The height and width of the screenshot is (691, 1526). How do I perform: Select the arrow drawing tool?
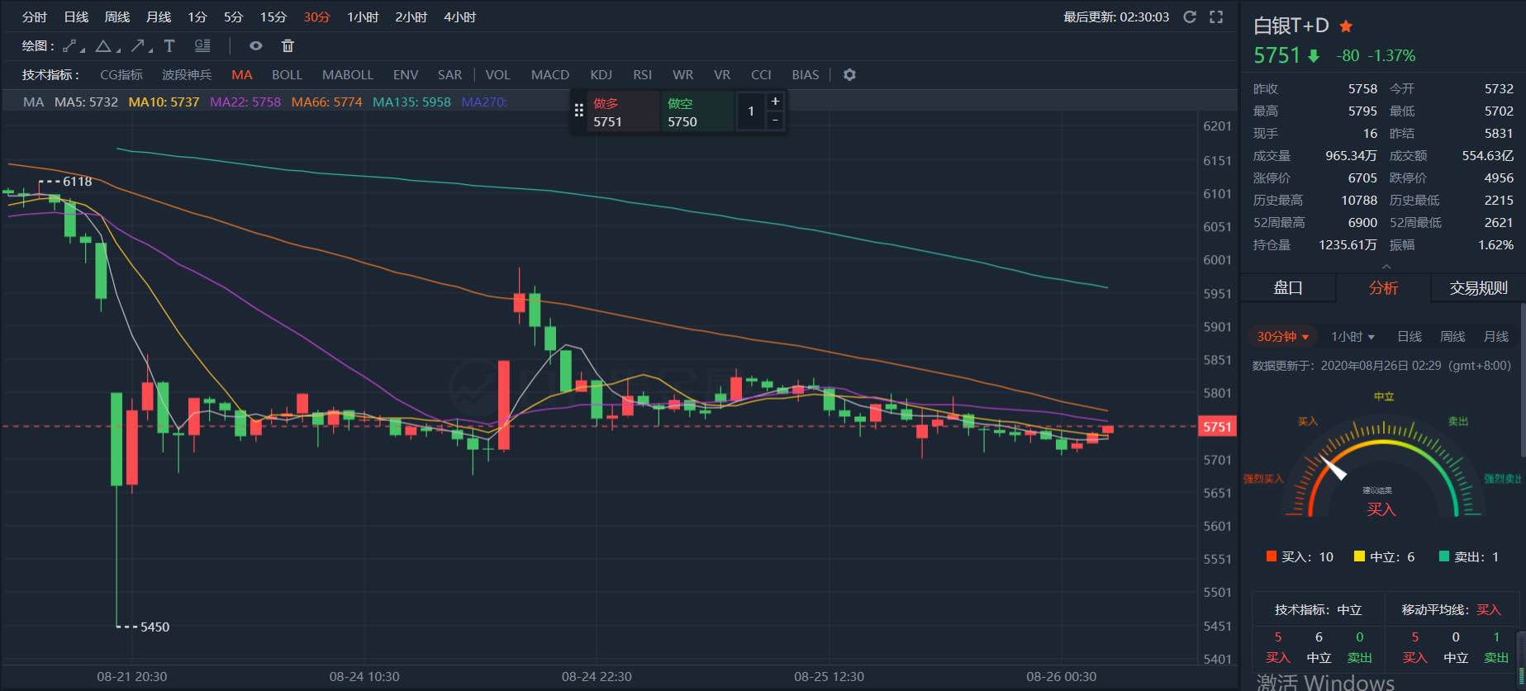(x=137, y=45)
